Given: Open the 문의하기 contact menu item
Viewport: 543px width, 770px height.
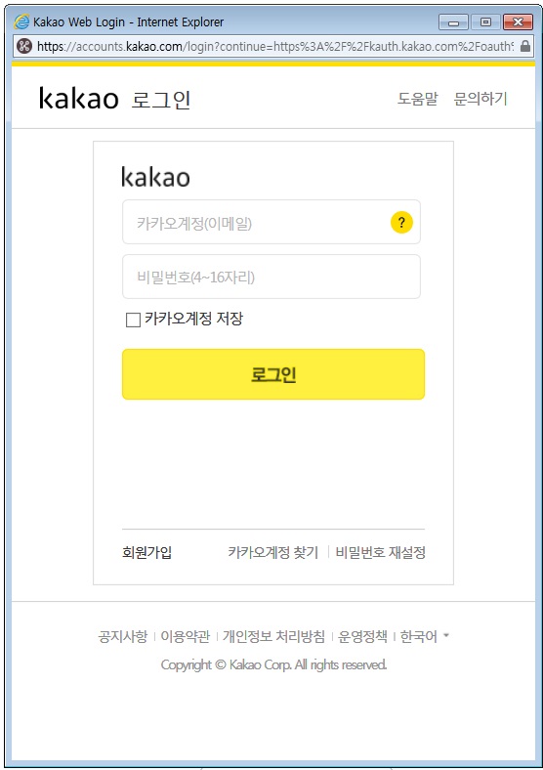Looking at the screenshot, I should [x=480, y=99].
